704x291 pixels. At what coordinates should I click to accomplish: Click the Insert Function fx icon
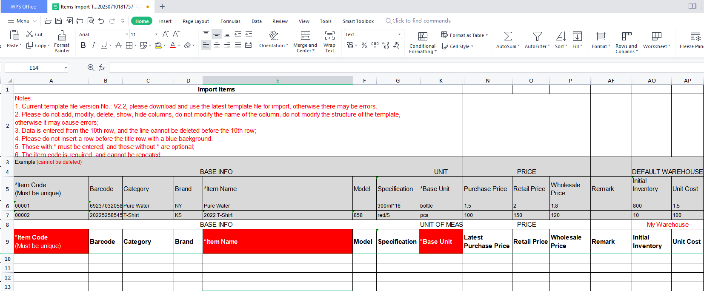click(x=102, y=68)
